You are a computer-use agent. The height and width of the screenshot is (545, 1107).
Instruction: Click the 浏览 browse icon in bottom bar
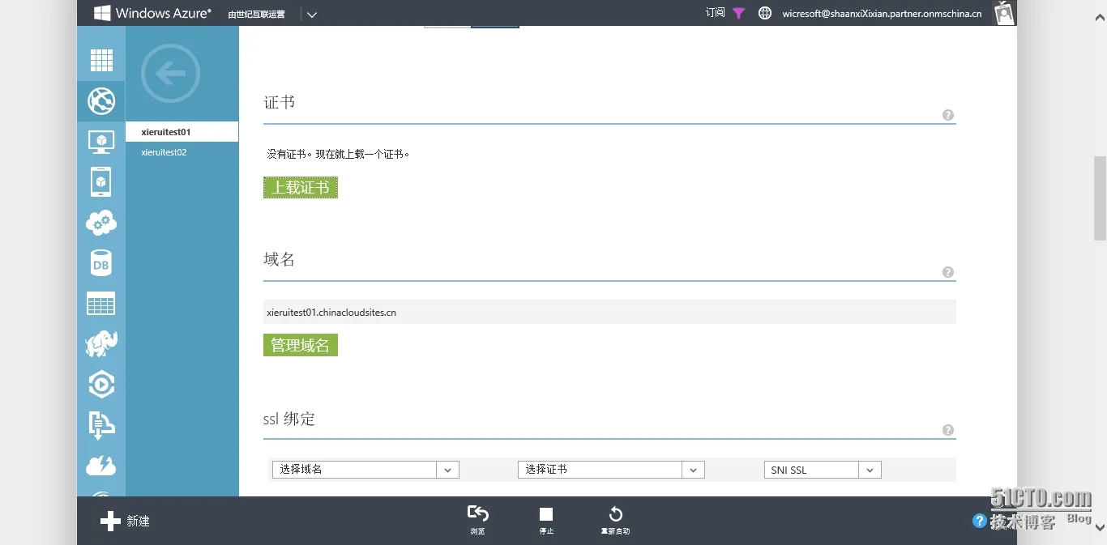[x=478, y=513]
